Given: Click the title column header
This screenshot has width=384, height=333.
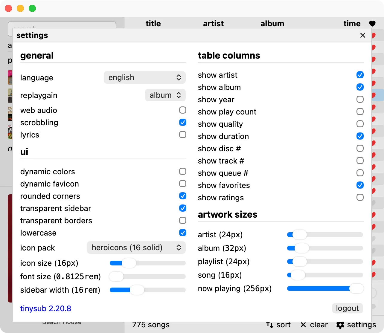Looking at the screenshot, I should (x=153, y=24).
